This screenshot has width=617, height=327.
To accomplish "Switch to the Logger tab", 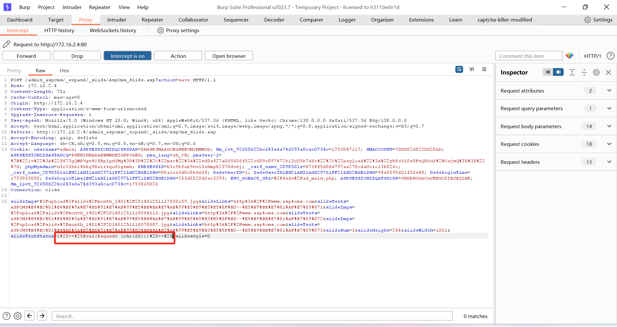I will point(347,20).
